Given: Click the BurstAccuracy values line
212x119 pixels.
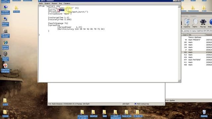Looking at the screenshot, I should point(81,29).
